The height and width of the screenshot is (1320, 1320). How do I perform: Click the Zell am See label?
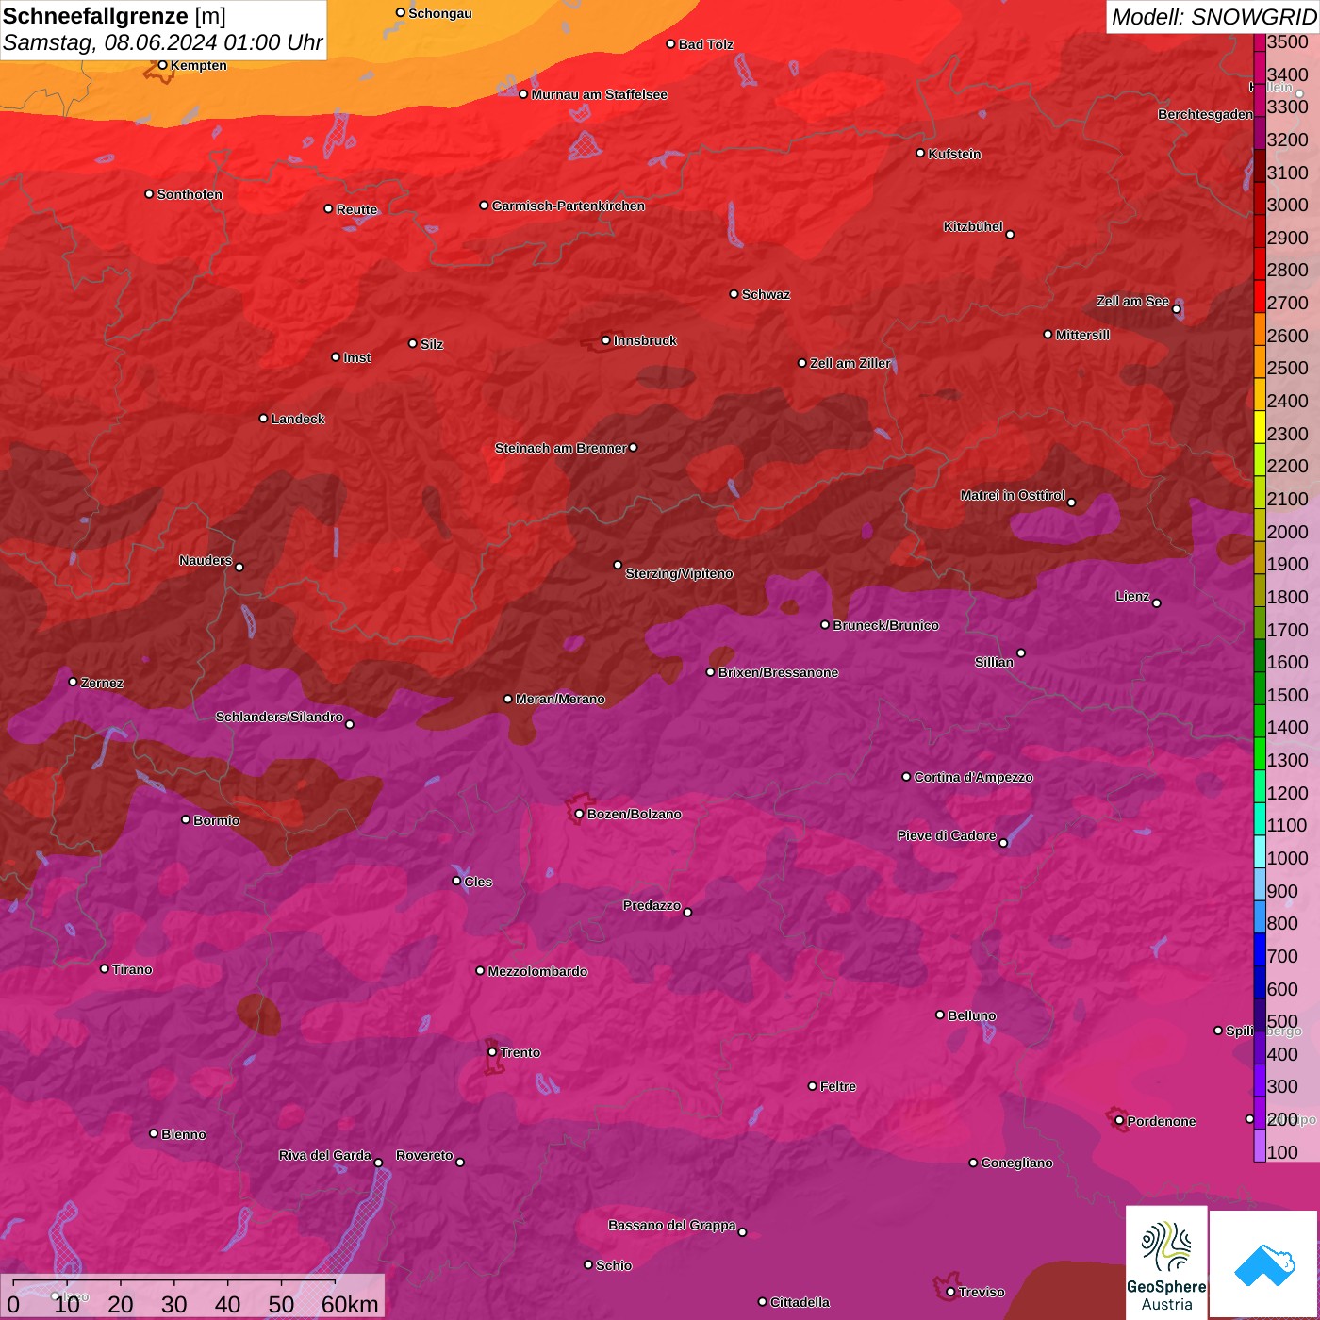coord(1132,301)
